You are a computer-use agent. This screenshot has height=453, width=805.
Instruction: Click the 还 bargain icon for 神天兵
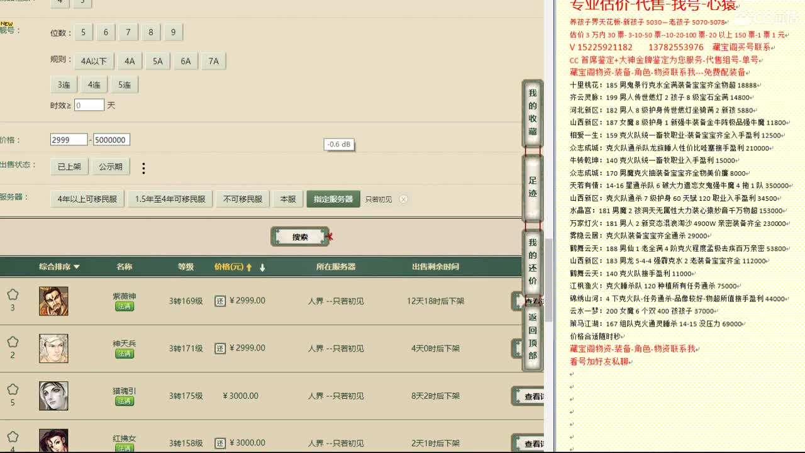tap(220, 348)
